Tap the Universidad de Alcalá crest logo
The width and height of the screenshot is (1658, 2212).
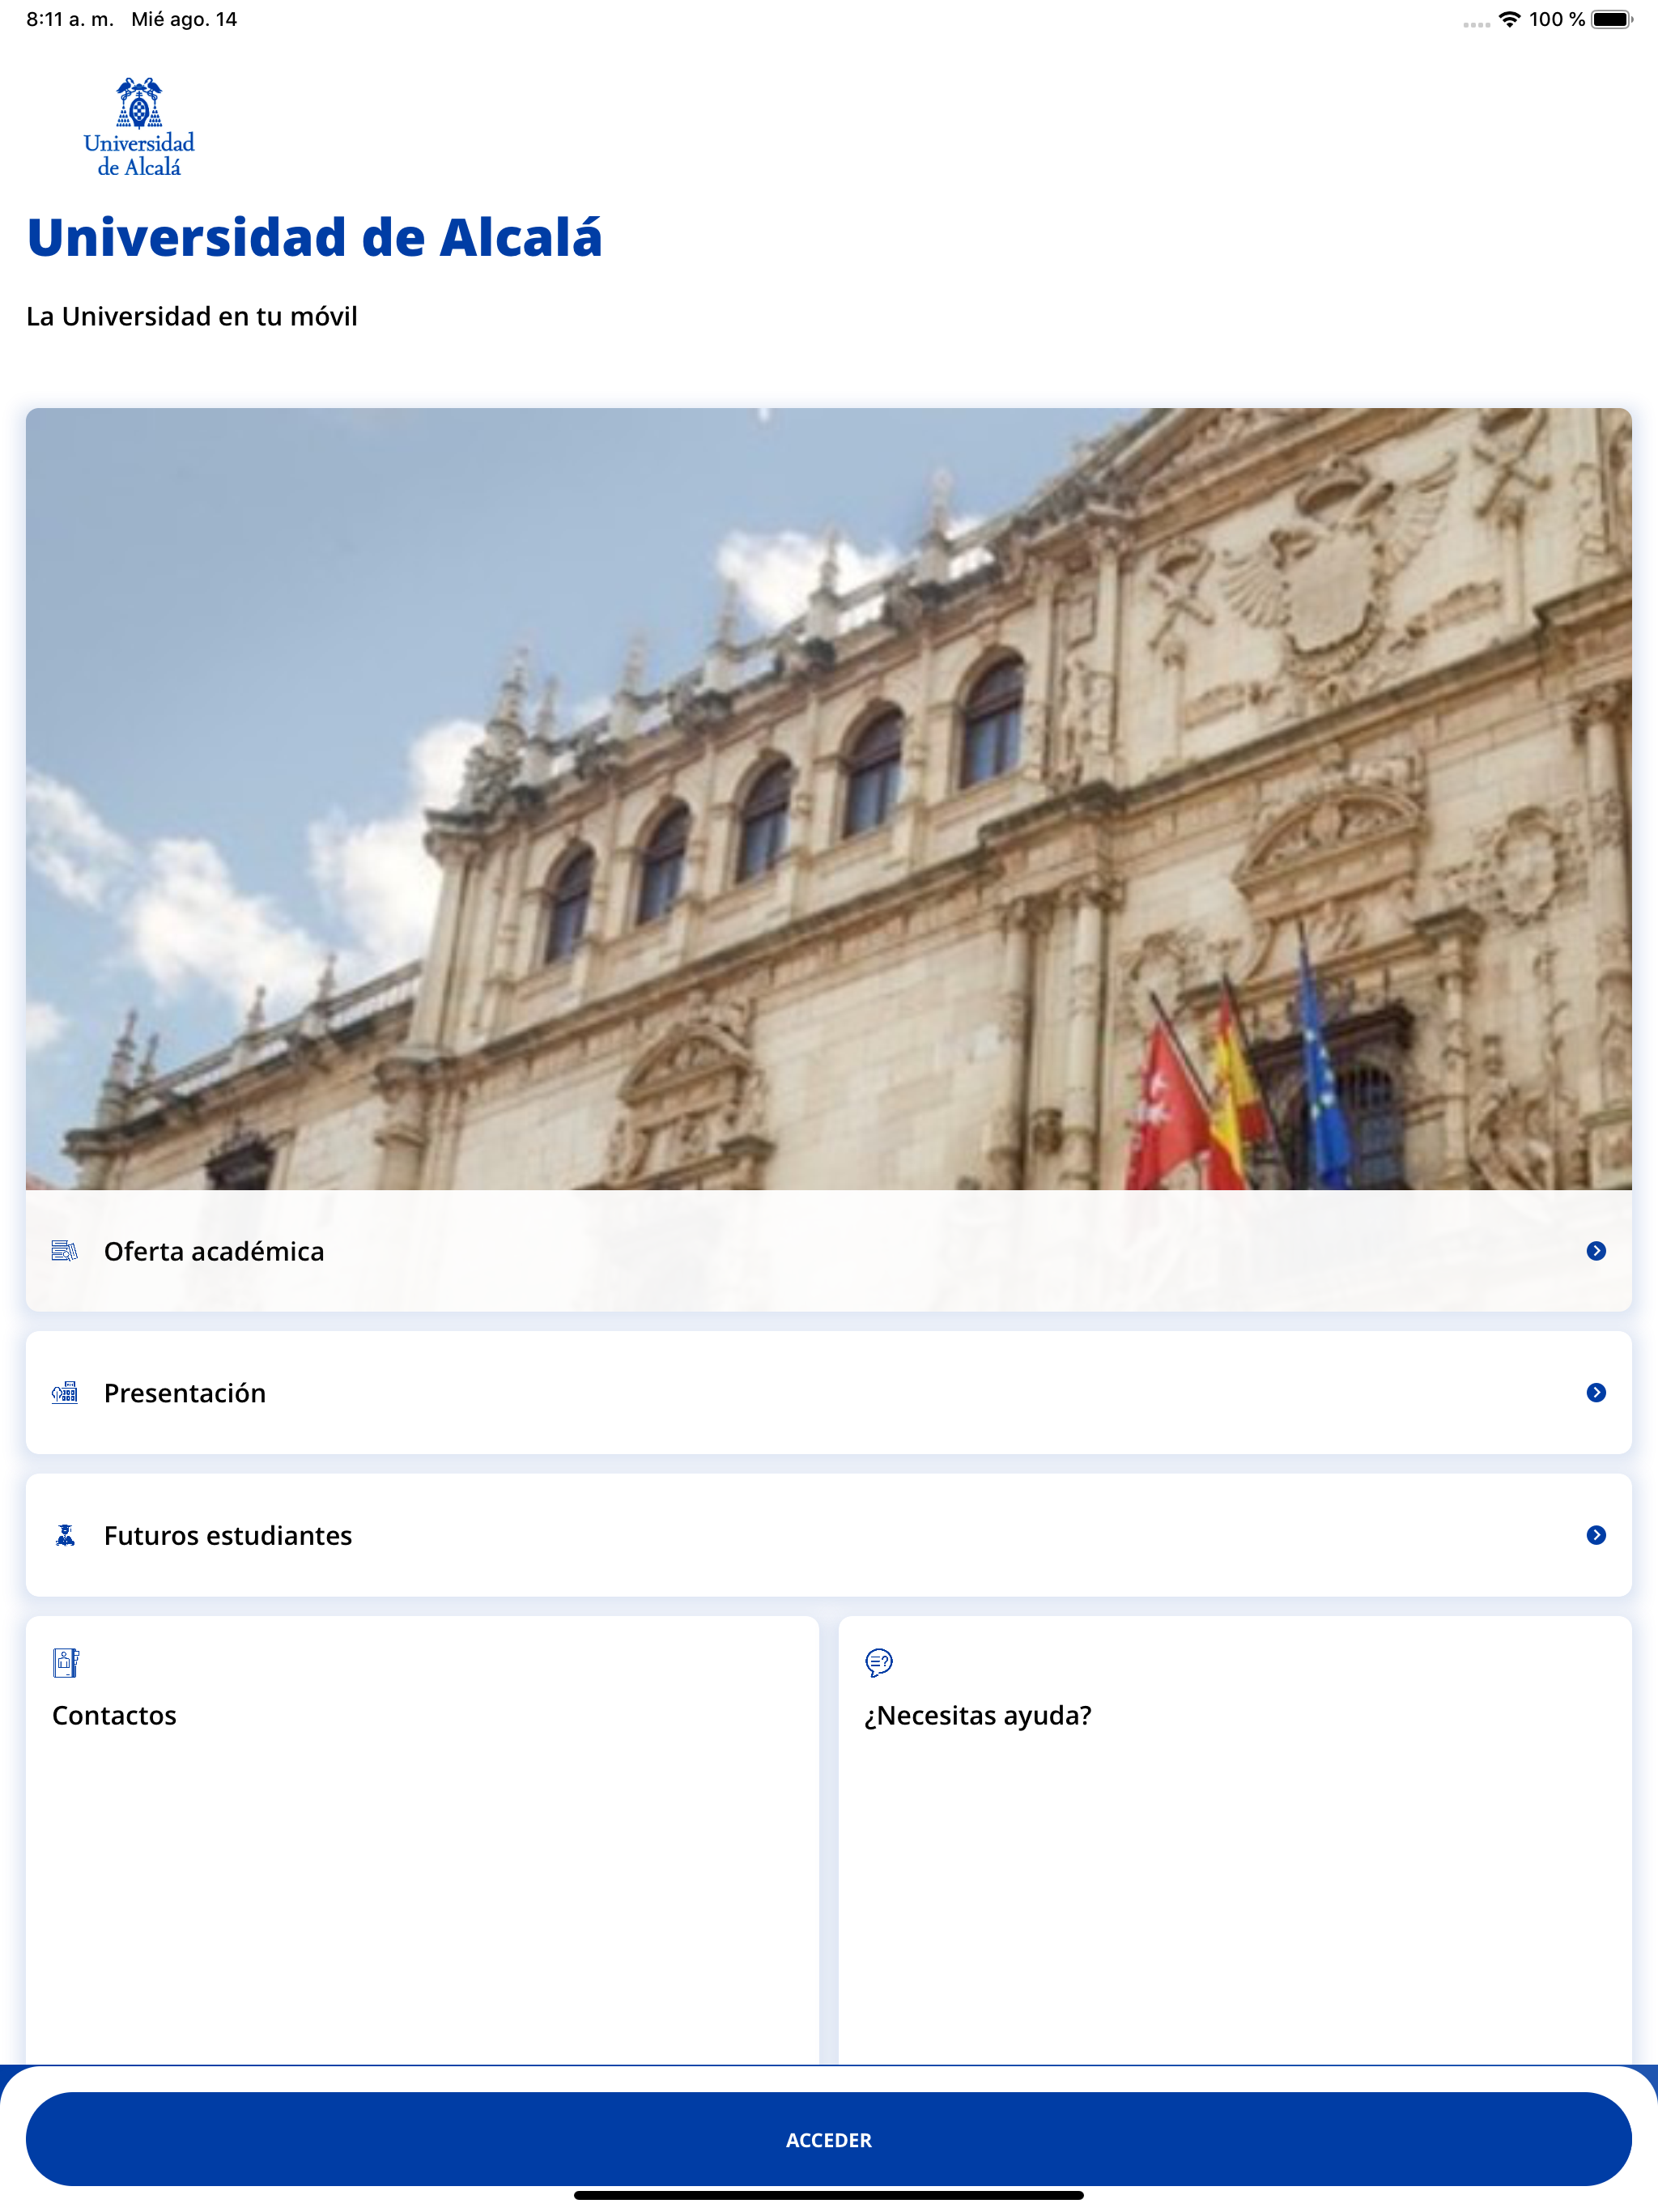pos(139,127)
